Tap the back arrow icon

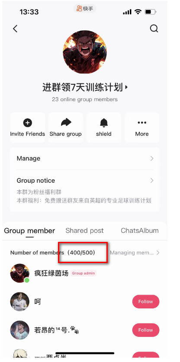tap(15, 29)
